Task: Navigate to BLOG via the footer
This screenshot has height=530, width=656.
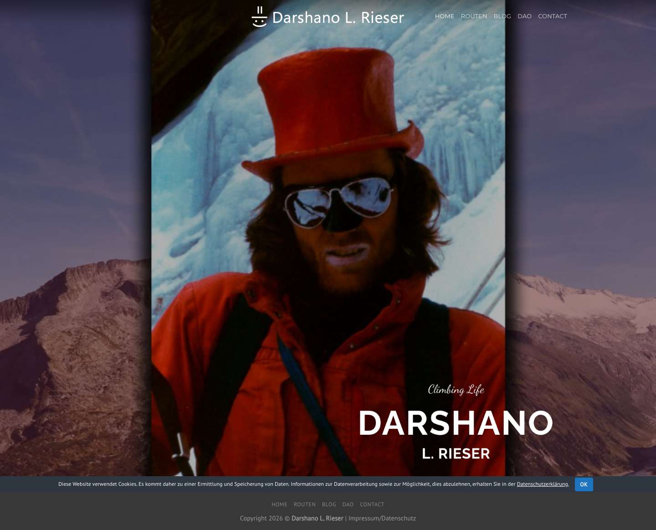Action: [329, 504]
